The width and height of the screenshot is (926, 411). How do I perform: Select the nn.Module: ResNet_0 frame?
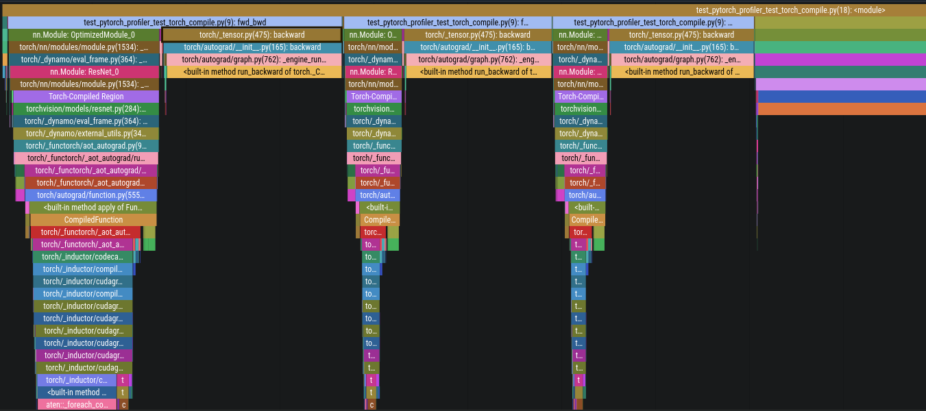pyautogui.click(x=84, y=72)
